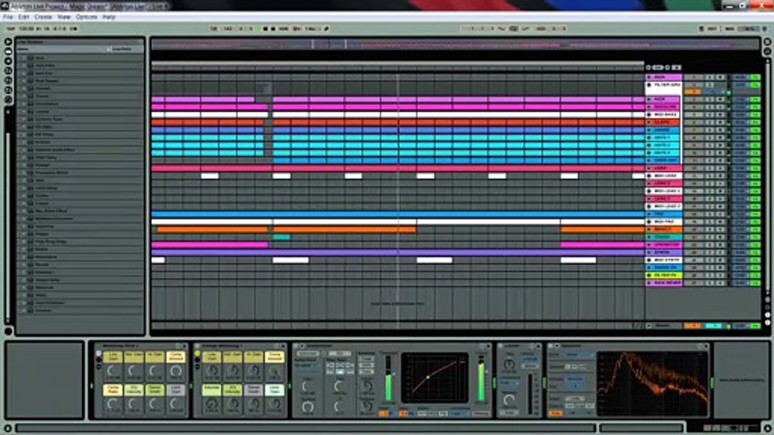This screenshot has height=435, width=774.
Task: Select the Plug-In Device Browser icon
Action: tap(8, 61)
